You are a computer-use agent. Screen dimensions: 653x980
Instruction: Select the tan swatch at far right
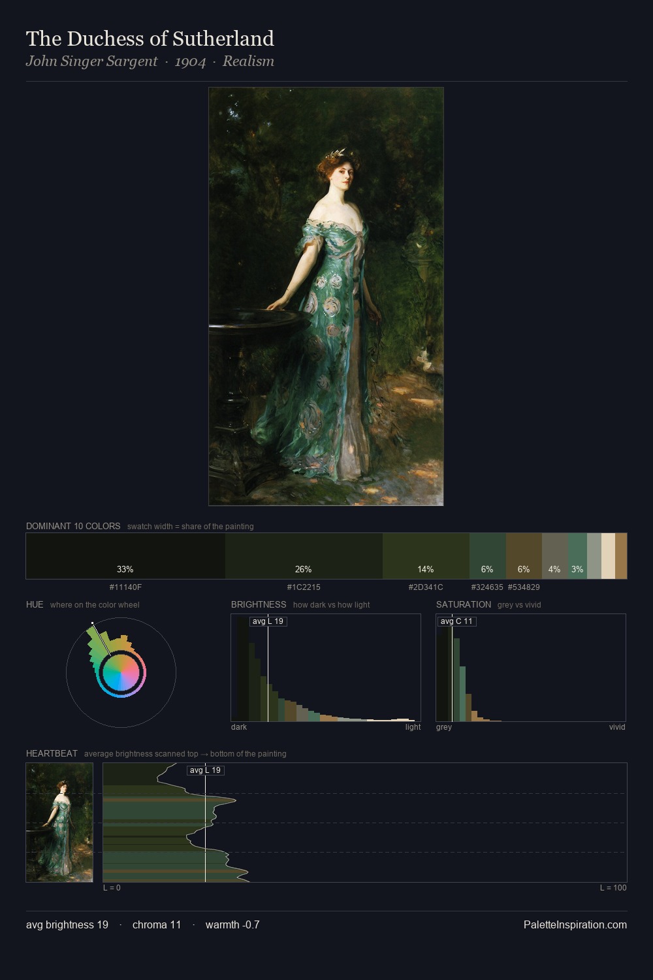(x=621, y=556)
